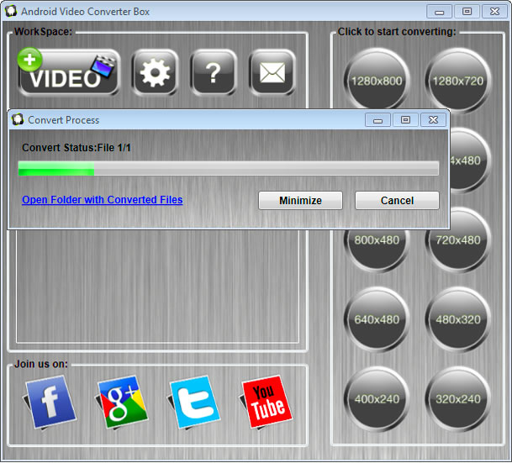Click the Convert Process title bar icon
This screenshot has height=463, width=512.
(18, 119)
